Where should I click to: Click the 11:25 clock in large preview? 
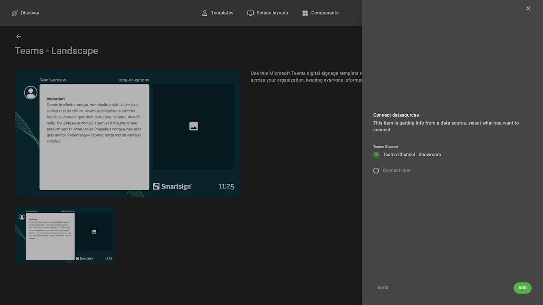click(x=226, y=186)
